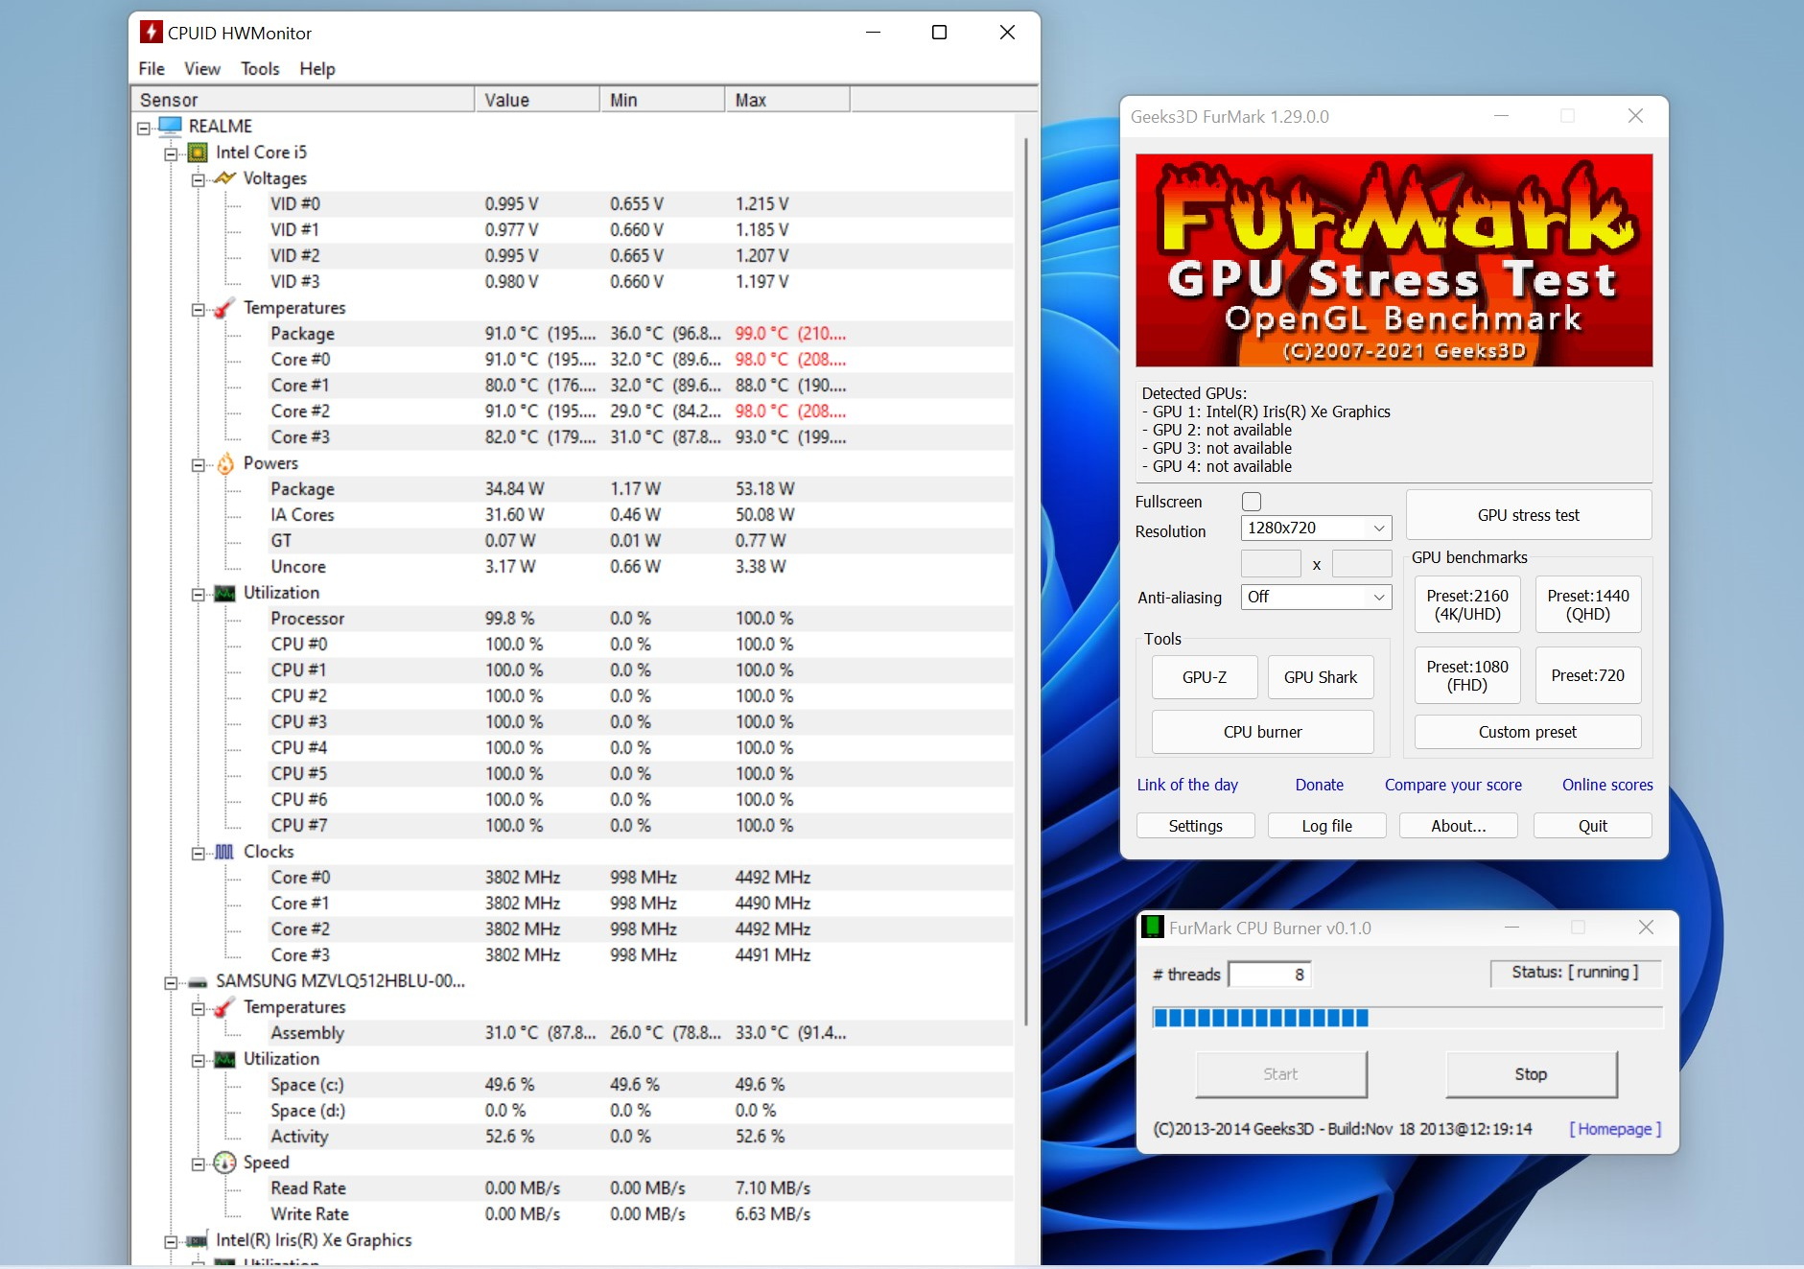Collapse the Clocks node
Image resolution: width=1804 pixels, height=1269 pixels.
[198, 853]
